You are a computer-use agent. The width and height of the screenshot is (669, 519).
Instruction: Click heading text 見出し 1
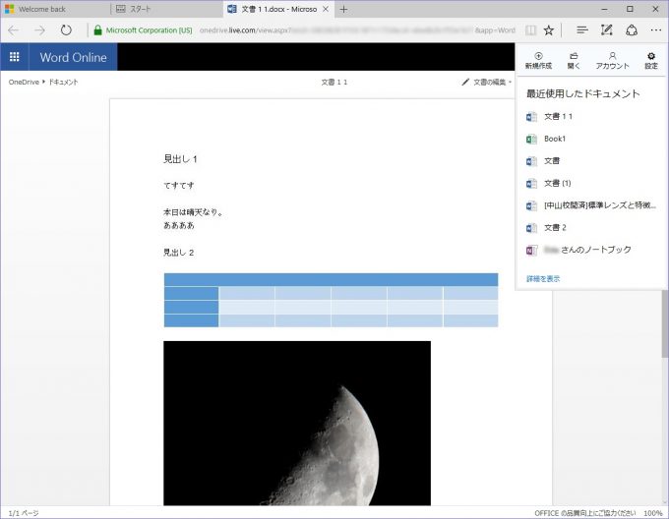point(180,159)
